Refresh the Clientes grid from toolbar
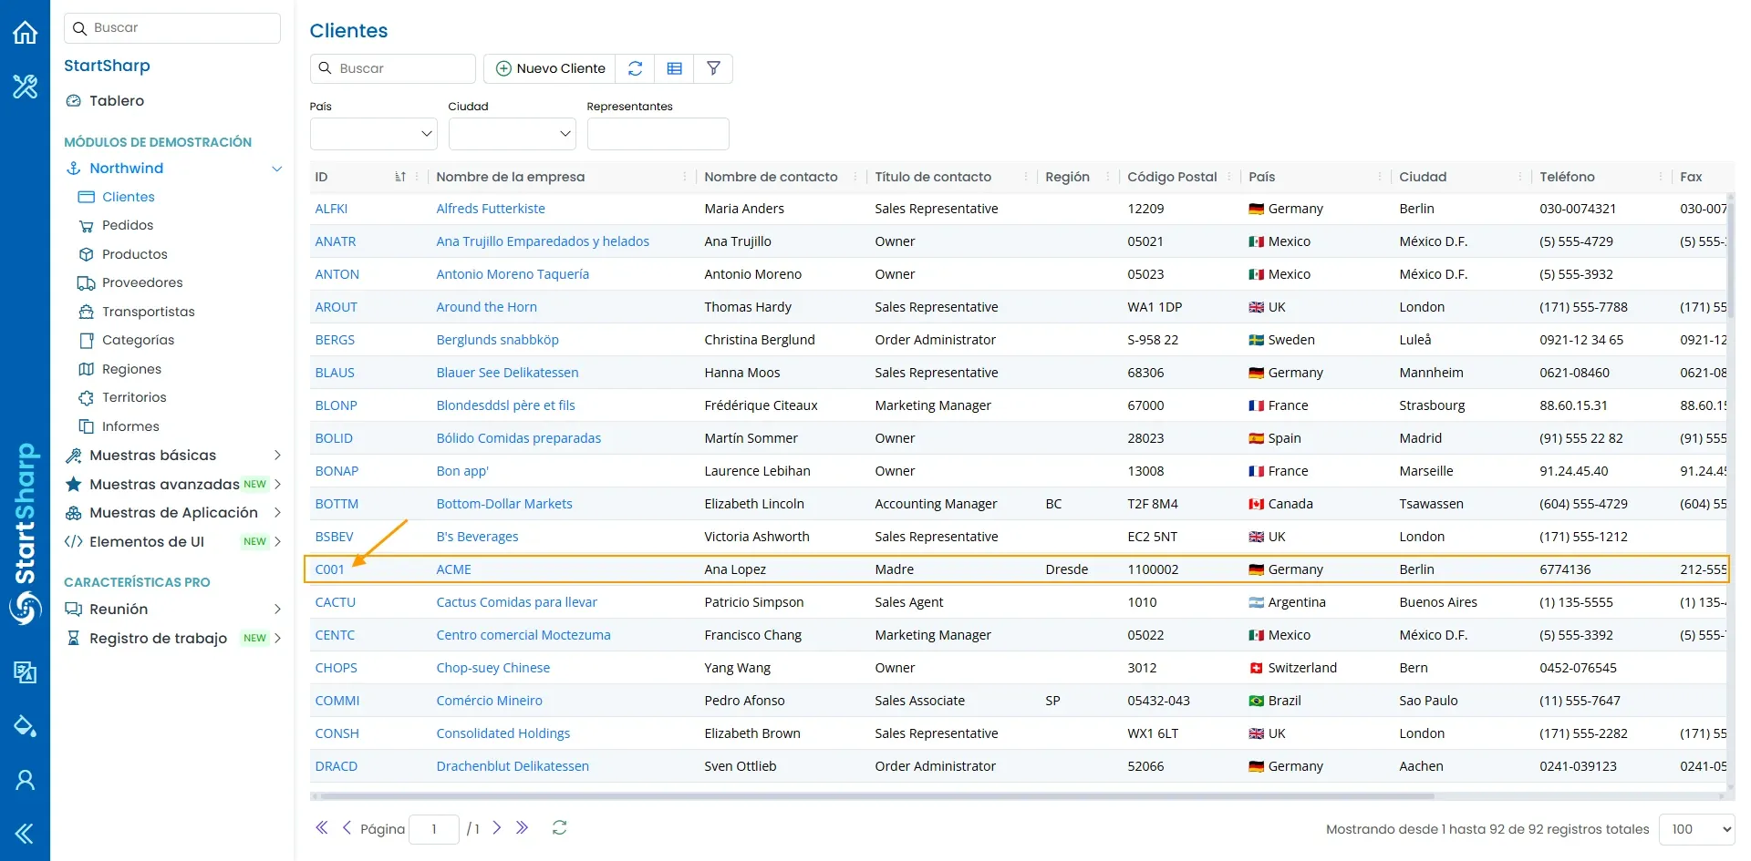 click(x=636, y=68)
